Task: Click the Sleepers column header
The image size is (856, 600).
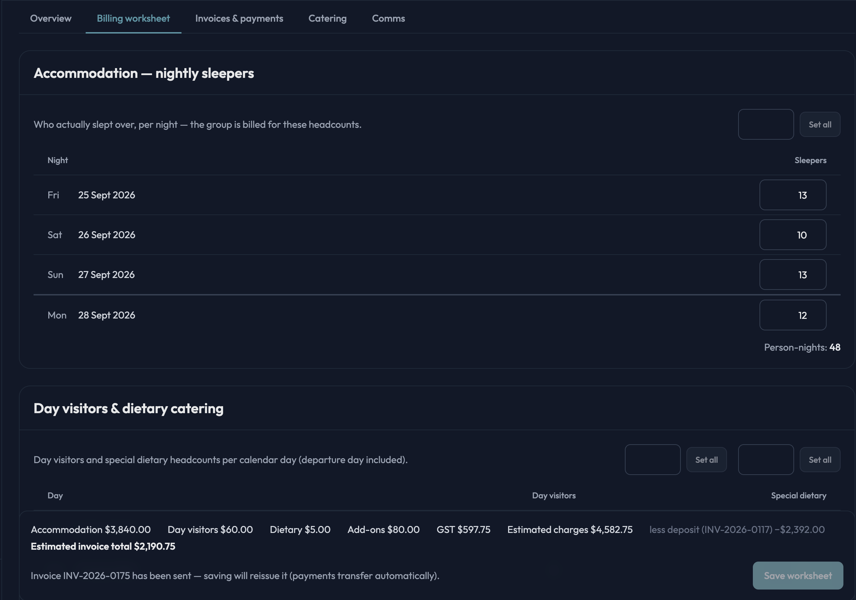Action: [810, 161]
